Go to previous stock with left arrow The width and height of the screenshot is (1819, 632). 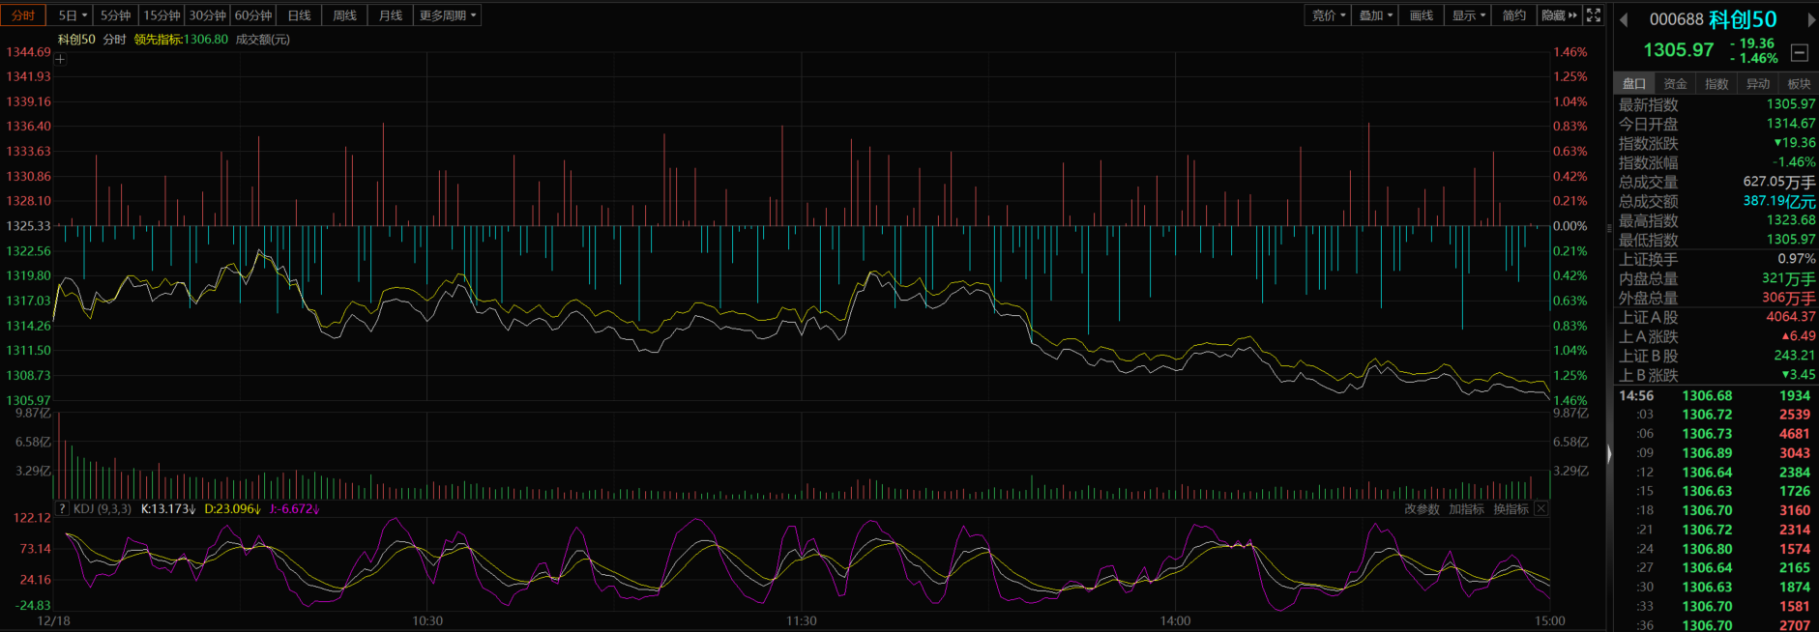[1624, 19]
